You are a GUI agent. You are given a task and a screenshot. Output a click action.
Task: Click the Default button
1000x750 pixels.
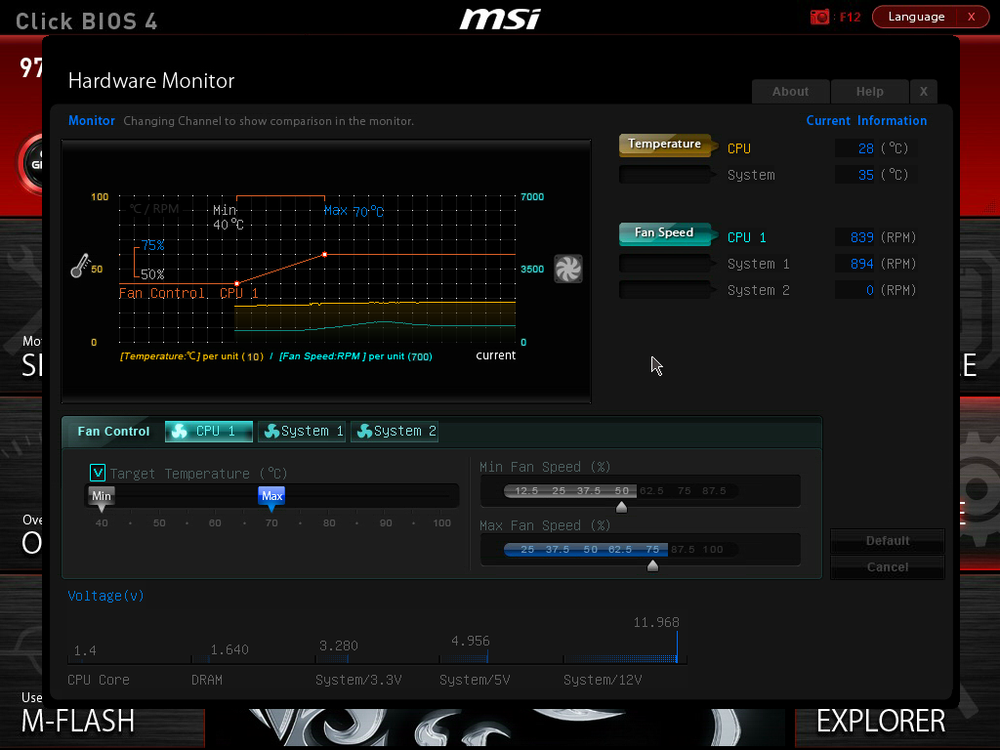click(887, 541)
